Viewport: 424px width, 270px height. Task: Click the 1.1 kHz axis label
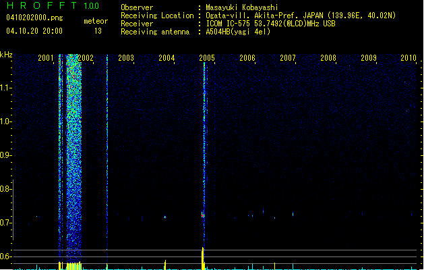click(5, 88)
